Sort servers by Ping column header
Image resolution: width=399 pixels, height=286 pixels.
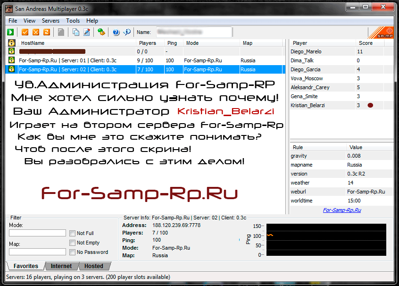pos(174,43)
